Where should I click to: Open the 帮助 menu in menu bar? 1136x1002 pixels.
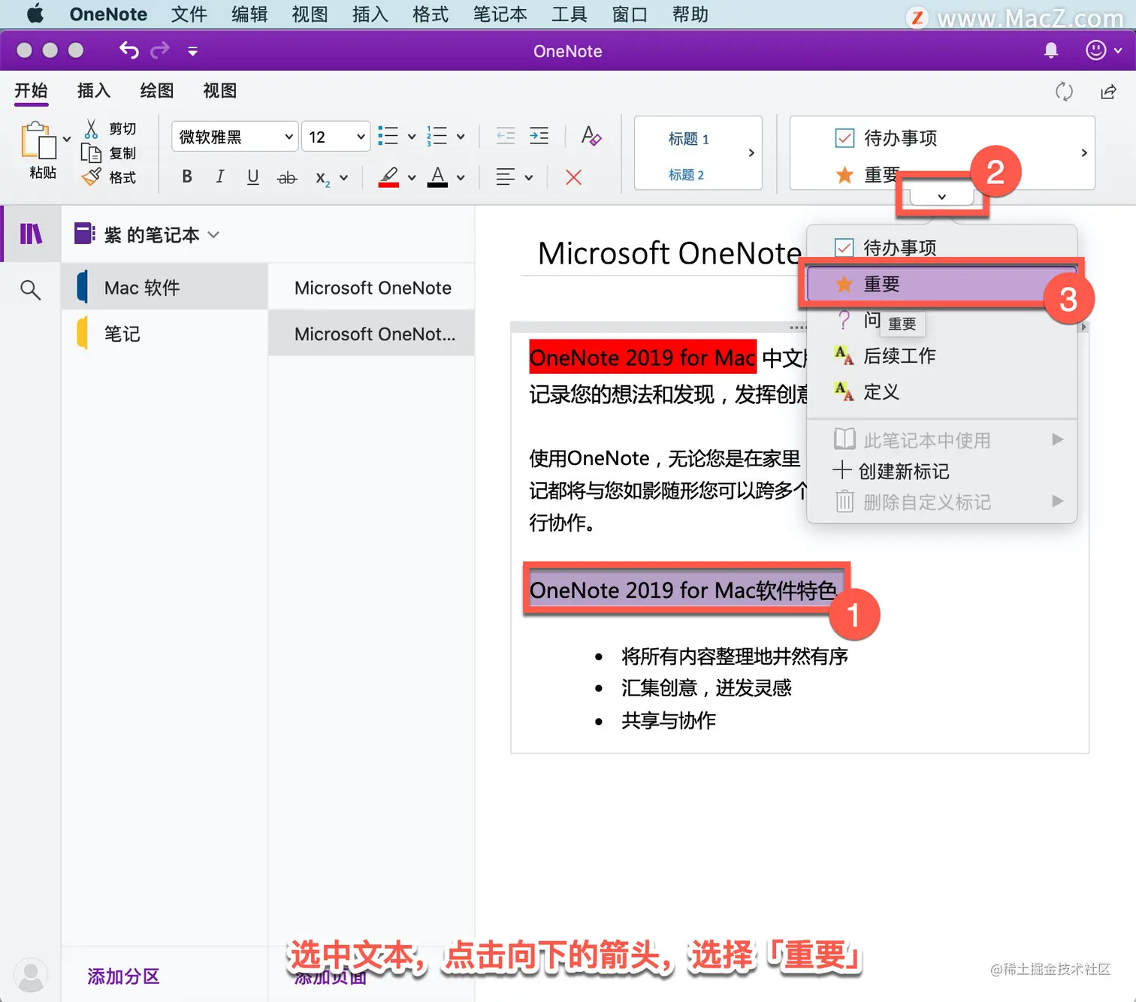click(x=690, y=14)
